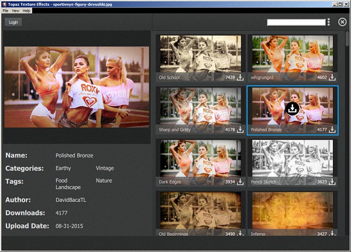Download the Sharp and Gritty effect
This screenshot has width=351, height=252.
pyautogui.click(x=240, y=129)
